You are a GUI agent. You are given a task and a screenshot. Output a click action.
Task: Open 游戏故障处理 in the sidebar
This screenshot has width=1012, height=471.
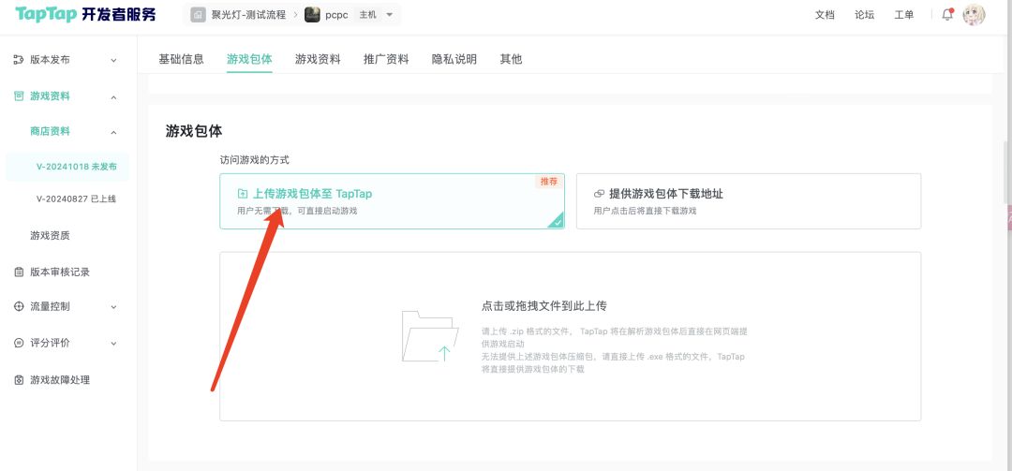[60, 380]
